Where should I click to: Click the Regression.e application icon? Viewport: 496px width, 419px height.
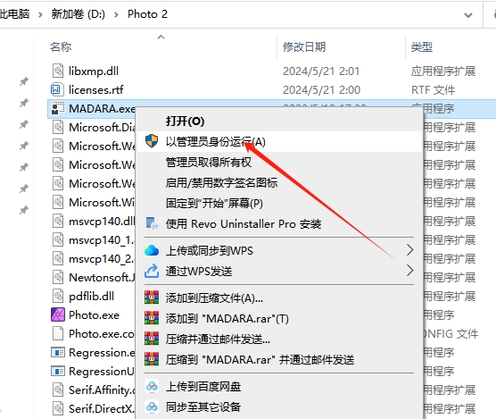tap(58, 352)
